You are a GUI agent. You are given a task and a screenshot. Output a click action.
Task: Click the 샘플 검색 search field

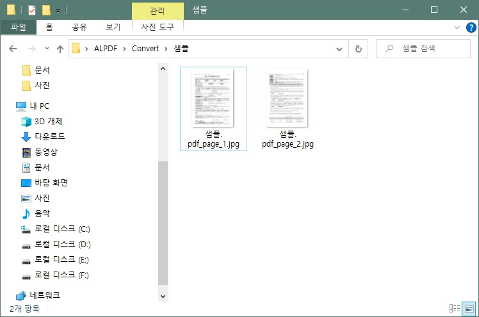coord(423,49)
